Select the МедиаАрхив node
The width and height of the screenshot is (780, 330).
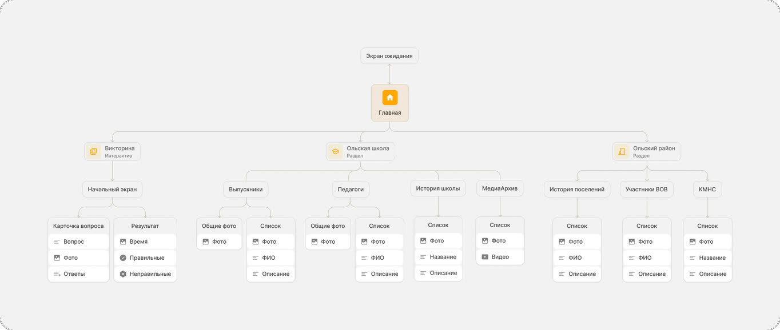(500, 188)
